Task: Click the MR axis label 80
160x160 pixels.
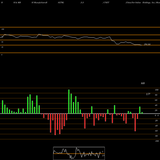Action: coord(156,95)
